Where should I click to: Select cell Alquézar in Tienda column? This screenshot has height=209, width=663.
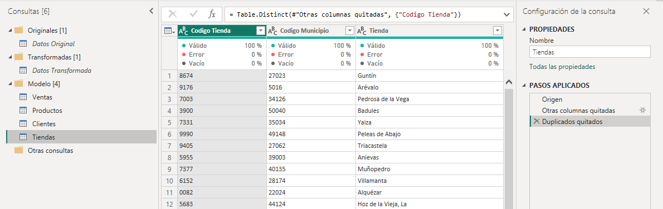[x=430, y=192]
